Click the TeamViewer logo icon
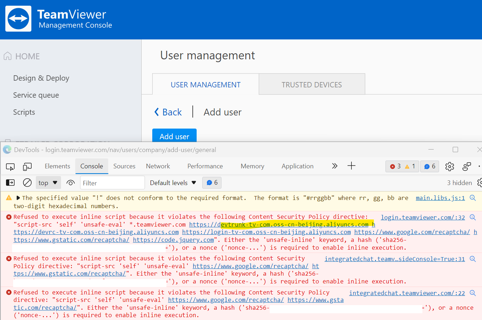 pyautogui.click(x=18, y=18)
